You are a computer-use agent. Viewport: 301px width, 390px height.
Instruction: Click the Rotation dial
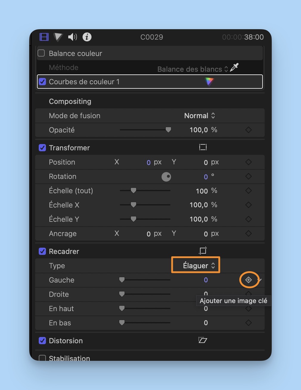click(166, 177)
